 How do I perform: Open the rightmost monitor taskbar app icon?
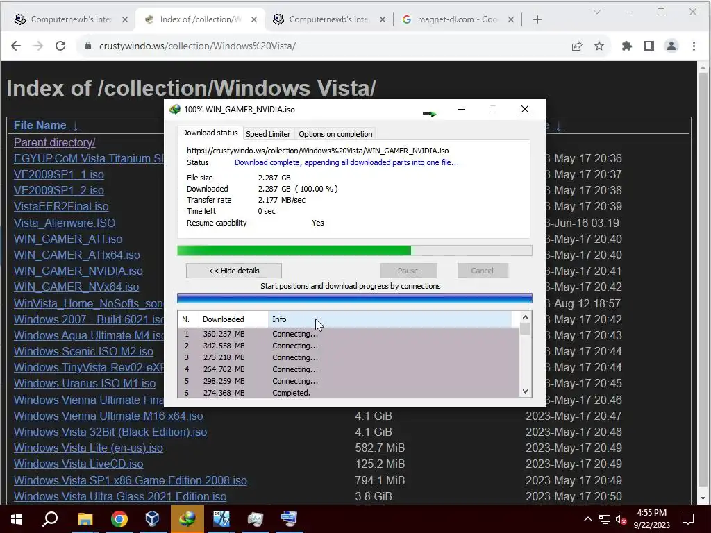point(290,519)
